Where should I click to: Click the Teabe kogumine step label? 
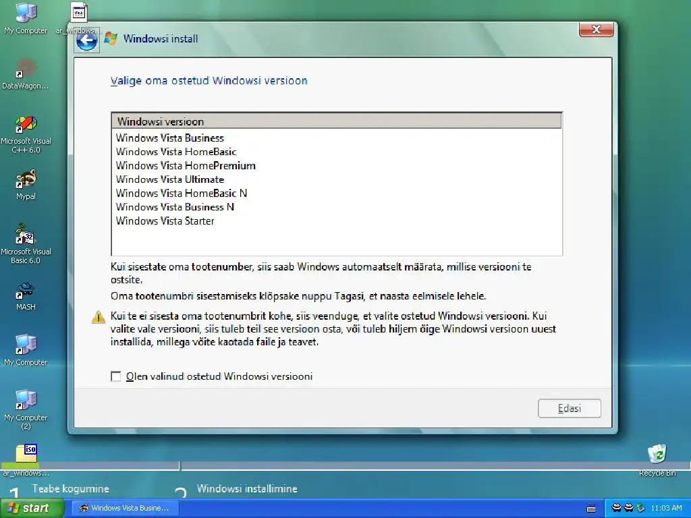click(70, 488)
